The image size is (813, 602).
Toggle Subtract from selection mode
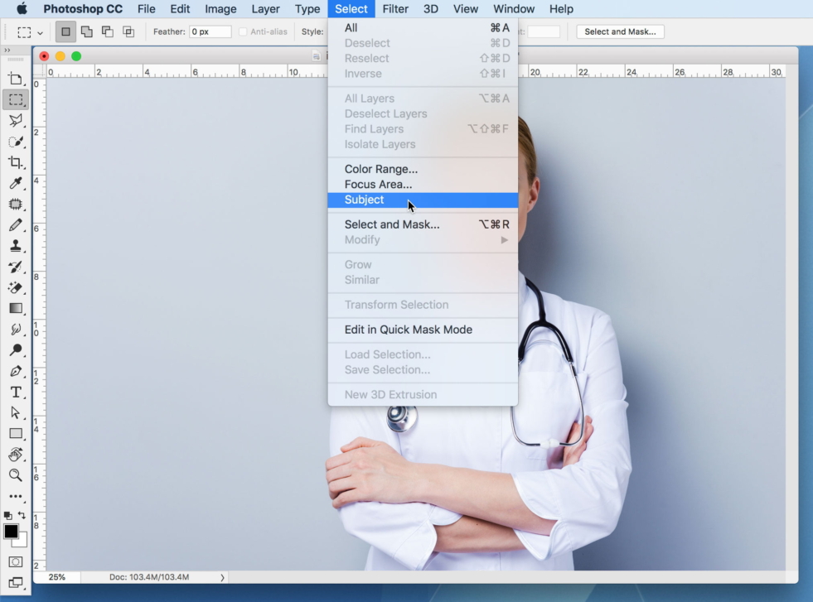[107, 31]
